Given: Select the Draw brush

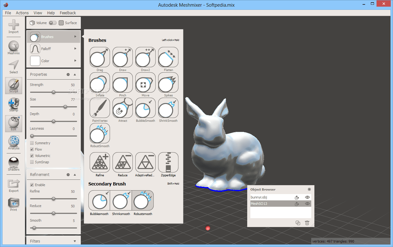Looking at the screenshot, I should (123, 57).
